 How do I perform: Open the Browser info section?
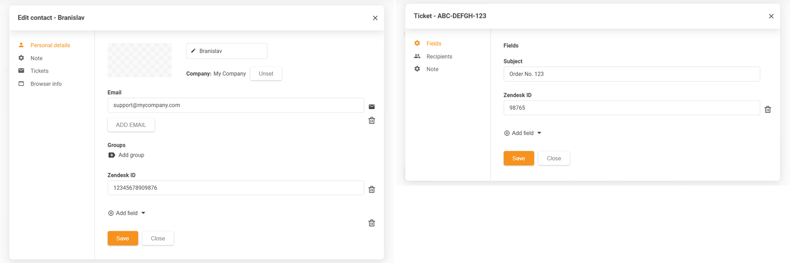point(46,84)
